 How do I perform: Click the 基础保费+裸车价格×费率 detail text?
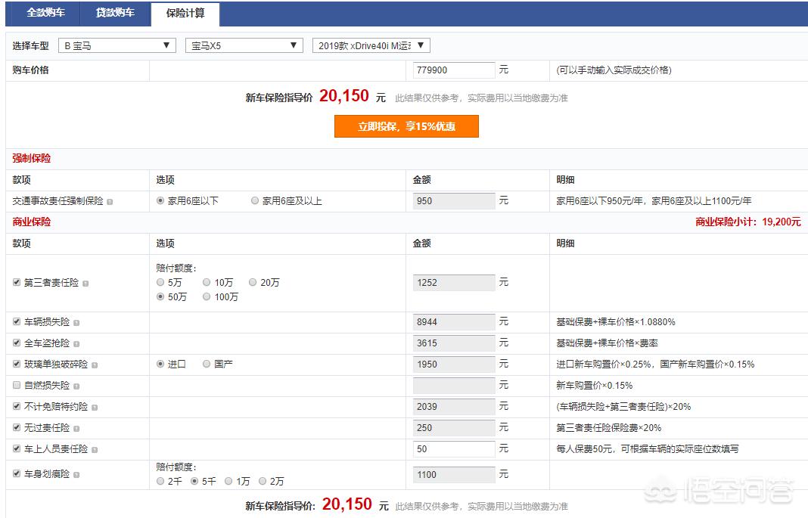607,343
